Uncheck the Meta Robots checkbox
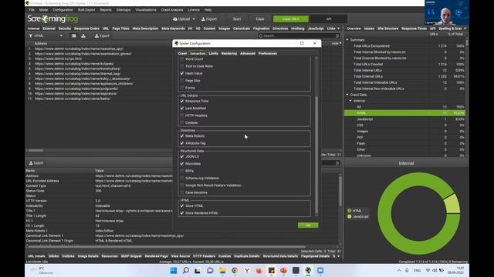 pos(182,136)
